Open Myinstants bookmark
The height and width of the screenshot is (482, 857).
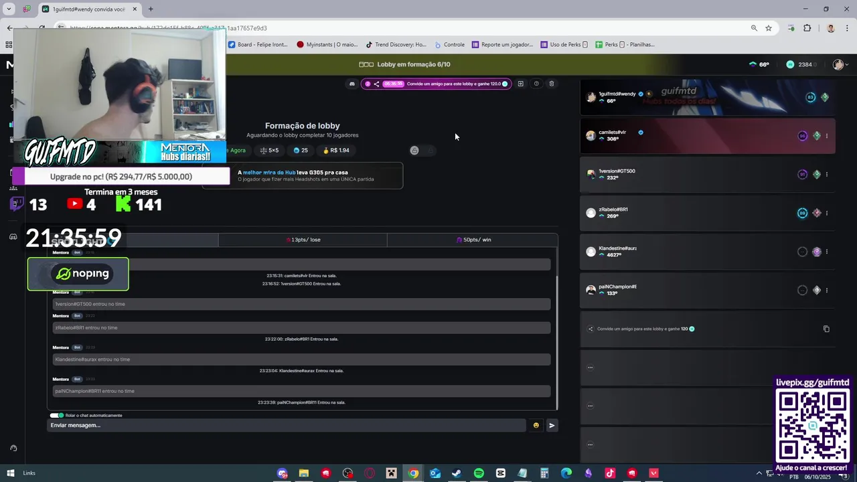pos(327,45)
